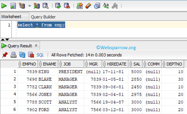Click the All Rows Fetched status text

click(86, 55)
